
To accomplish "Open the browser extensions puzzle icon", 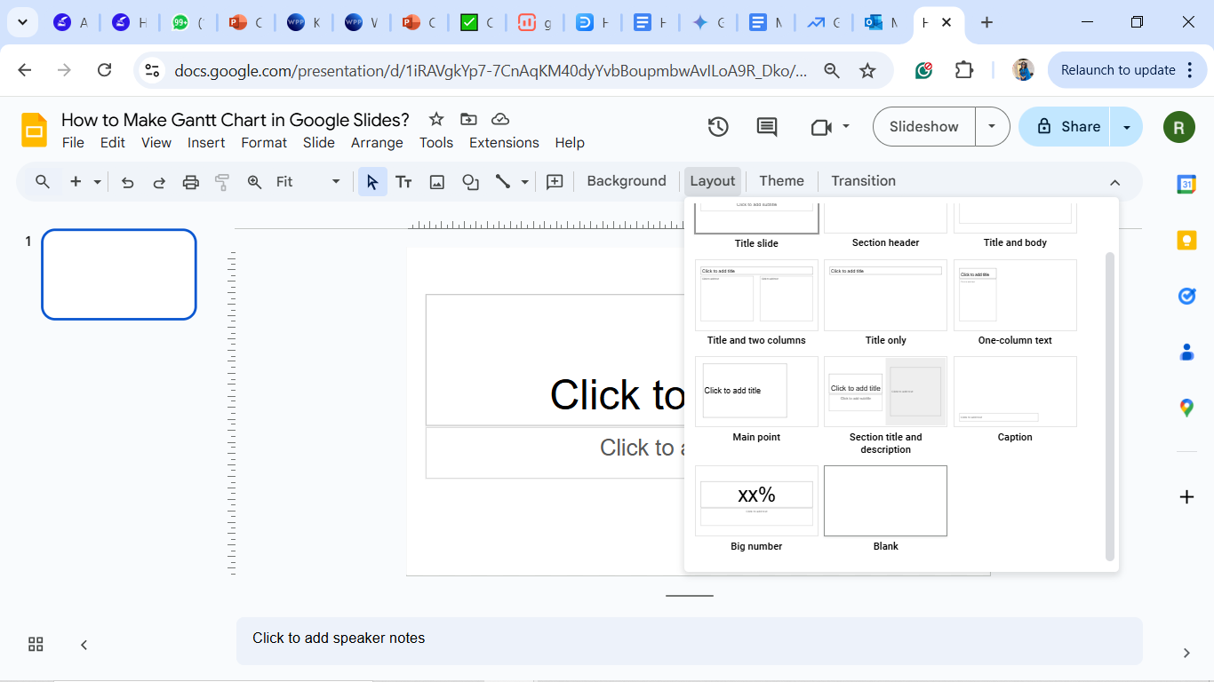I will point(964,70).
